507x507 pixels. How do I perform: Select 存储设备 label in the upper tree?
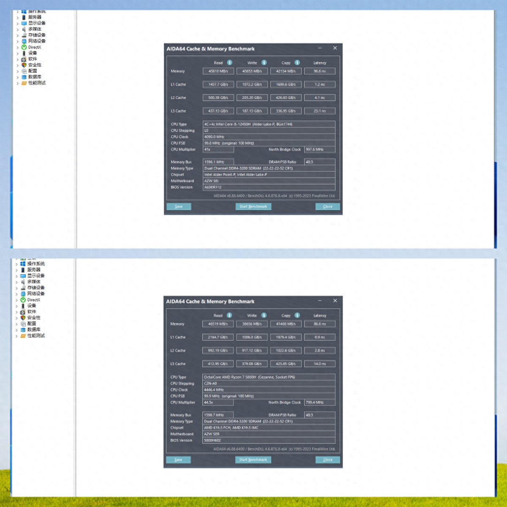37,35
